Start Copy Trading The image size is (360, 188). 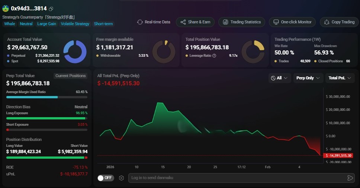[339, 22]
